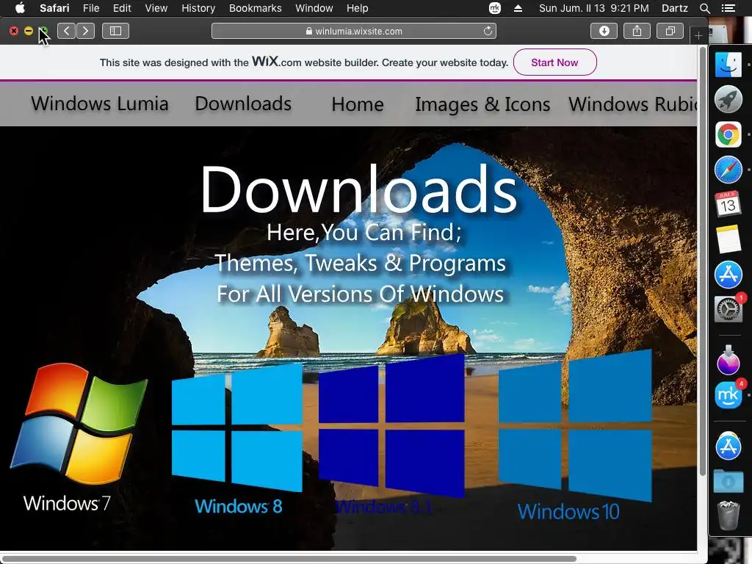Image resolution: width=752 pixels, height=564 pixels.
Task: Open the Downloads folder in Dock
Action: [x=728, y=481]
